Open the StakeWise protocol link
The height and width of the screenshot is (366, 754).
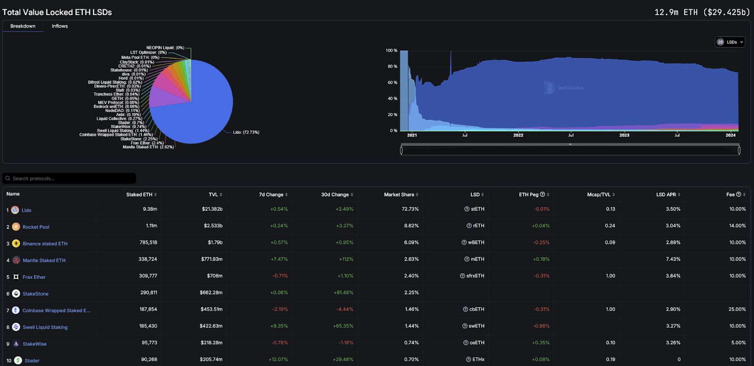pos(35,344)
